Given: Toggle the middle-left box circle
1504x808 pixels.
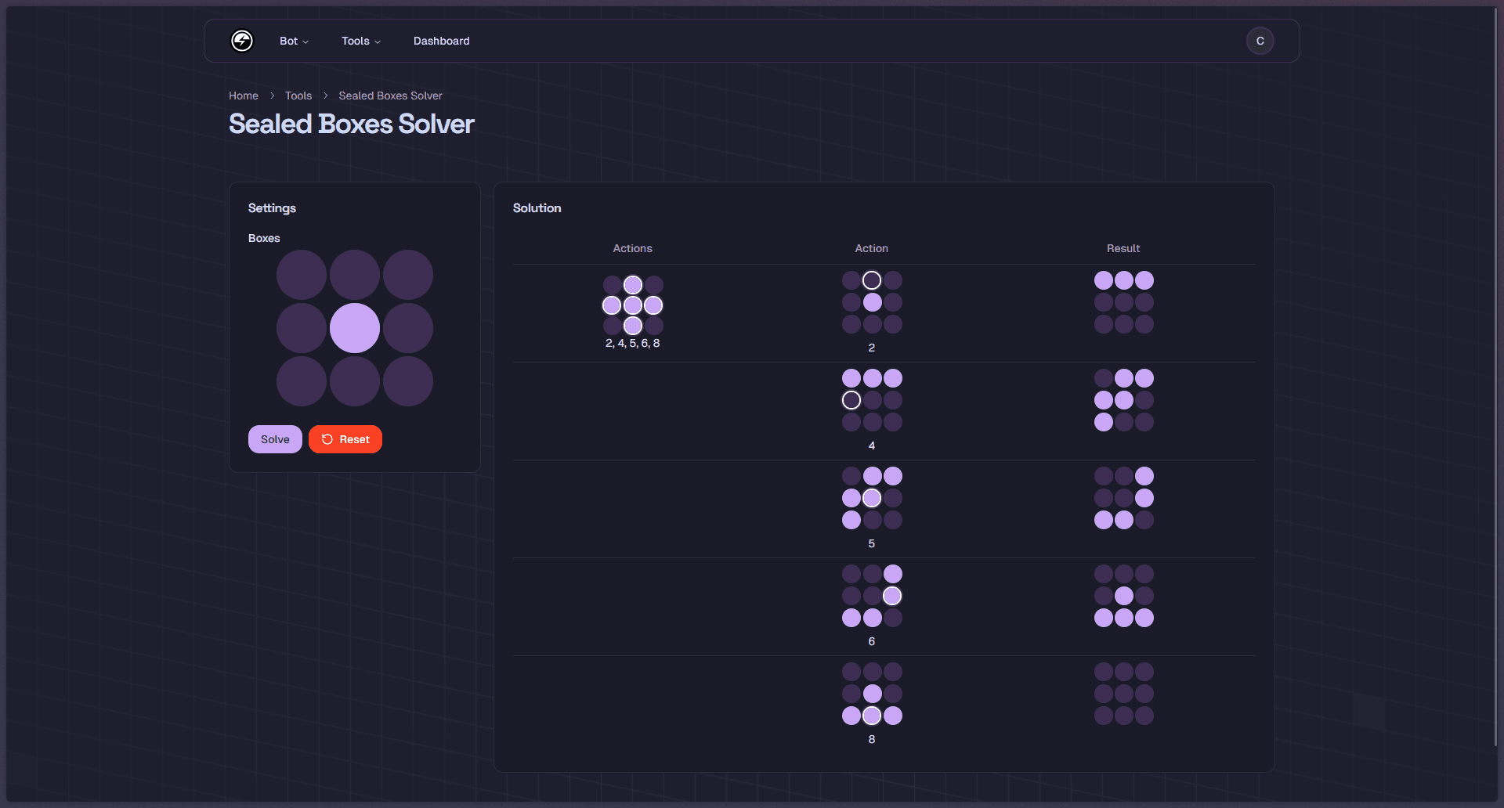Looking at the screenshot, I should tap(301, 328).
